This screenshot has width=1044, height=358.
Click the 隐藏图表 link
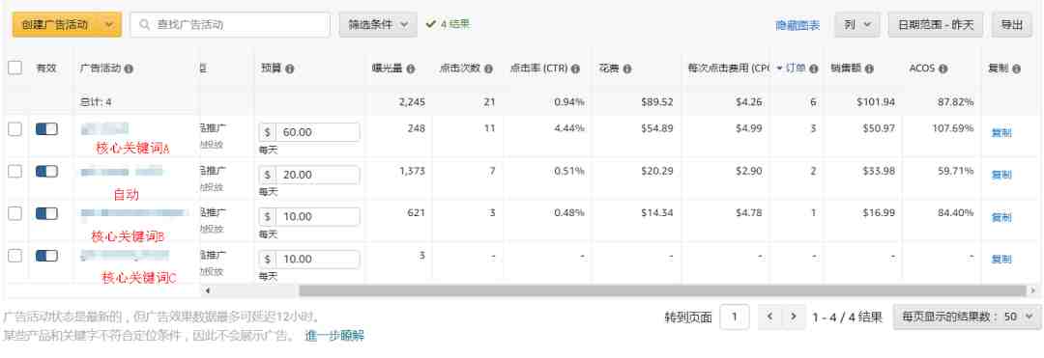tap(797, 25)
